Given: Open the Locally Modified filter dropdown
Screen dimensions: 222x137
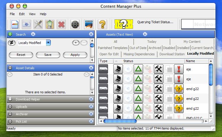Looking at the screenshot, I should click(x=48, y=43).
